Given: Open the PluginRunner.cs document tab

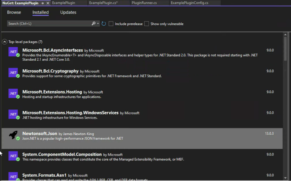Looking at the screenshot, I should coord(144,3).
